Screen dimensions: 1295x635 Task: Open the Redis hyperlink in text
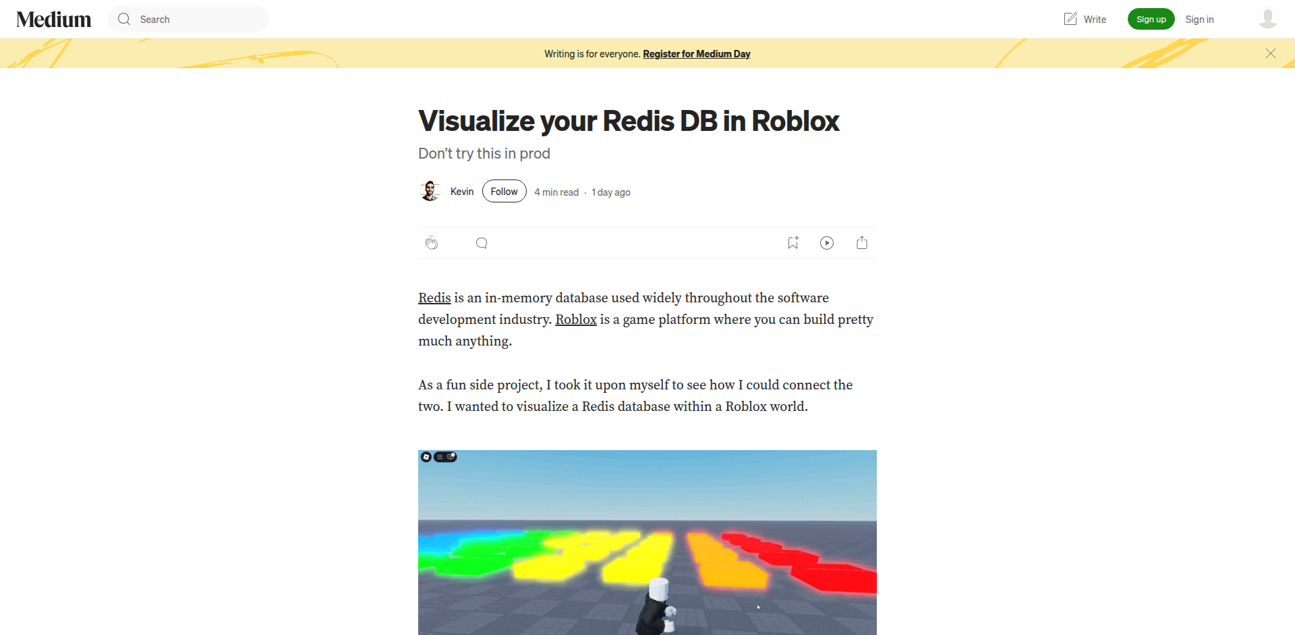[434, 298]
